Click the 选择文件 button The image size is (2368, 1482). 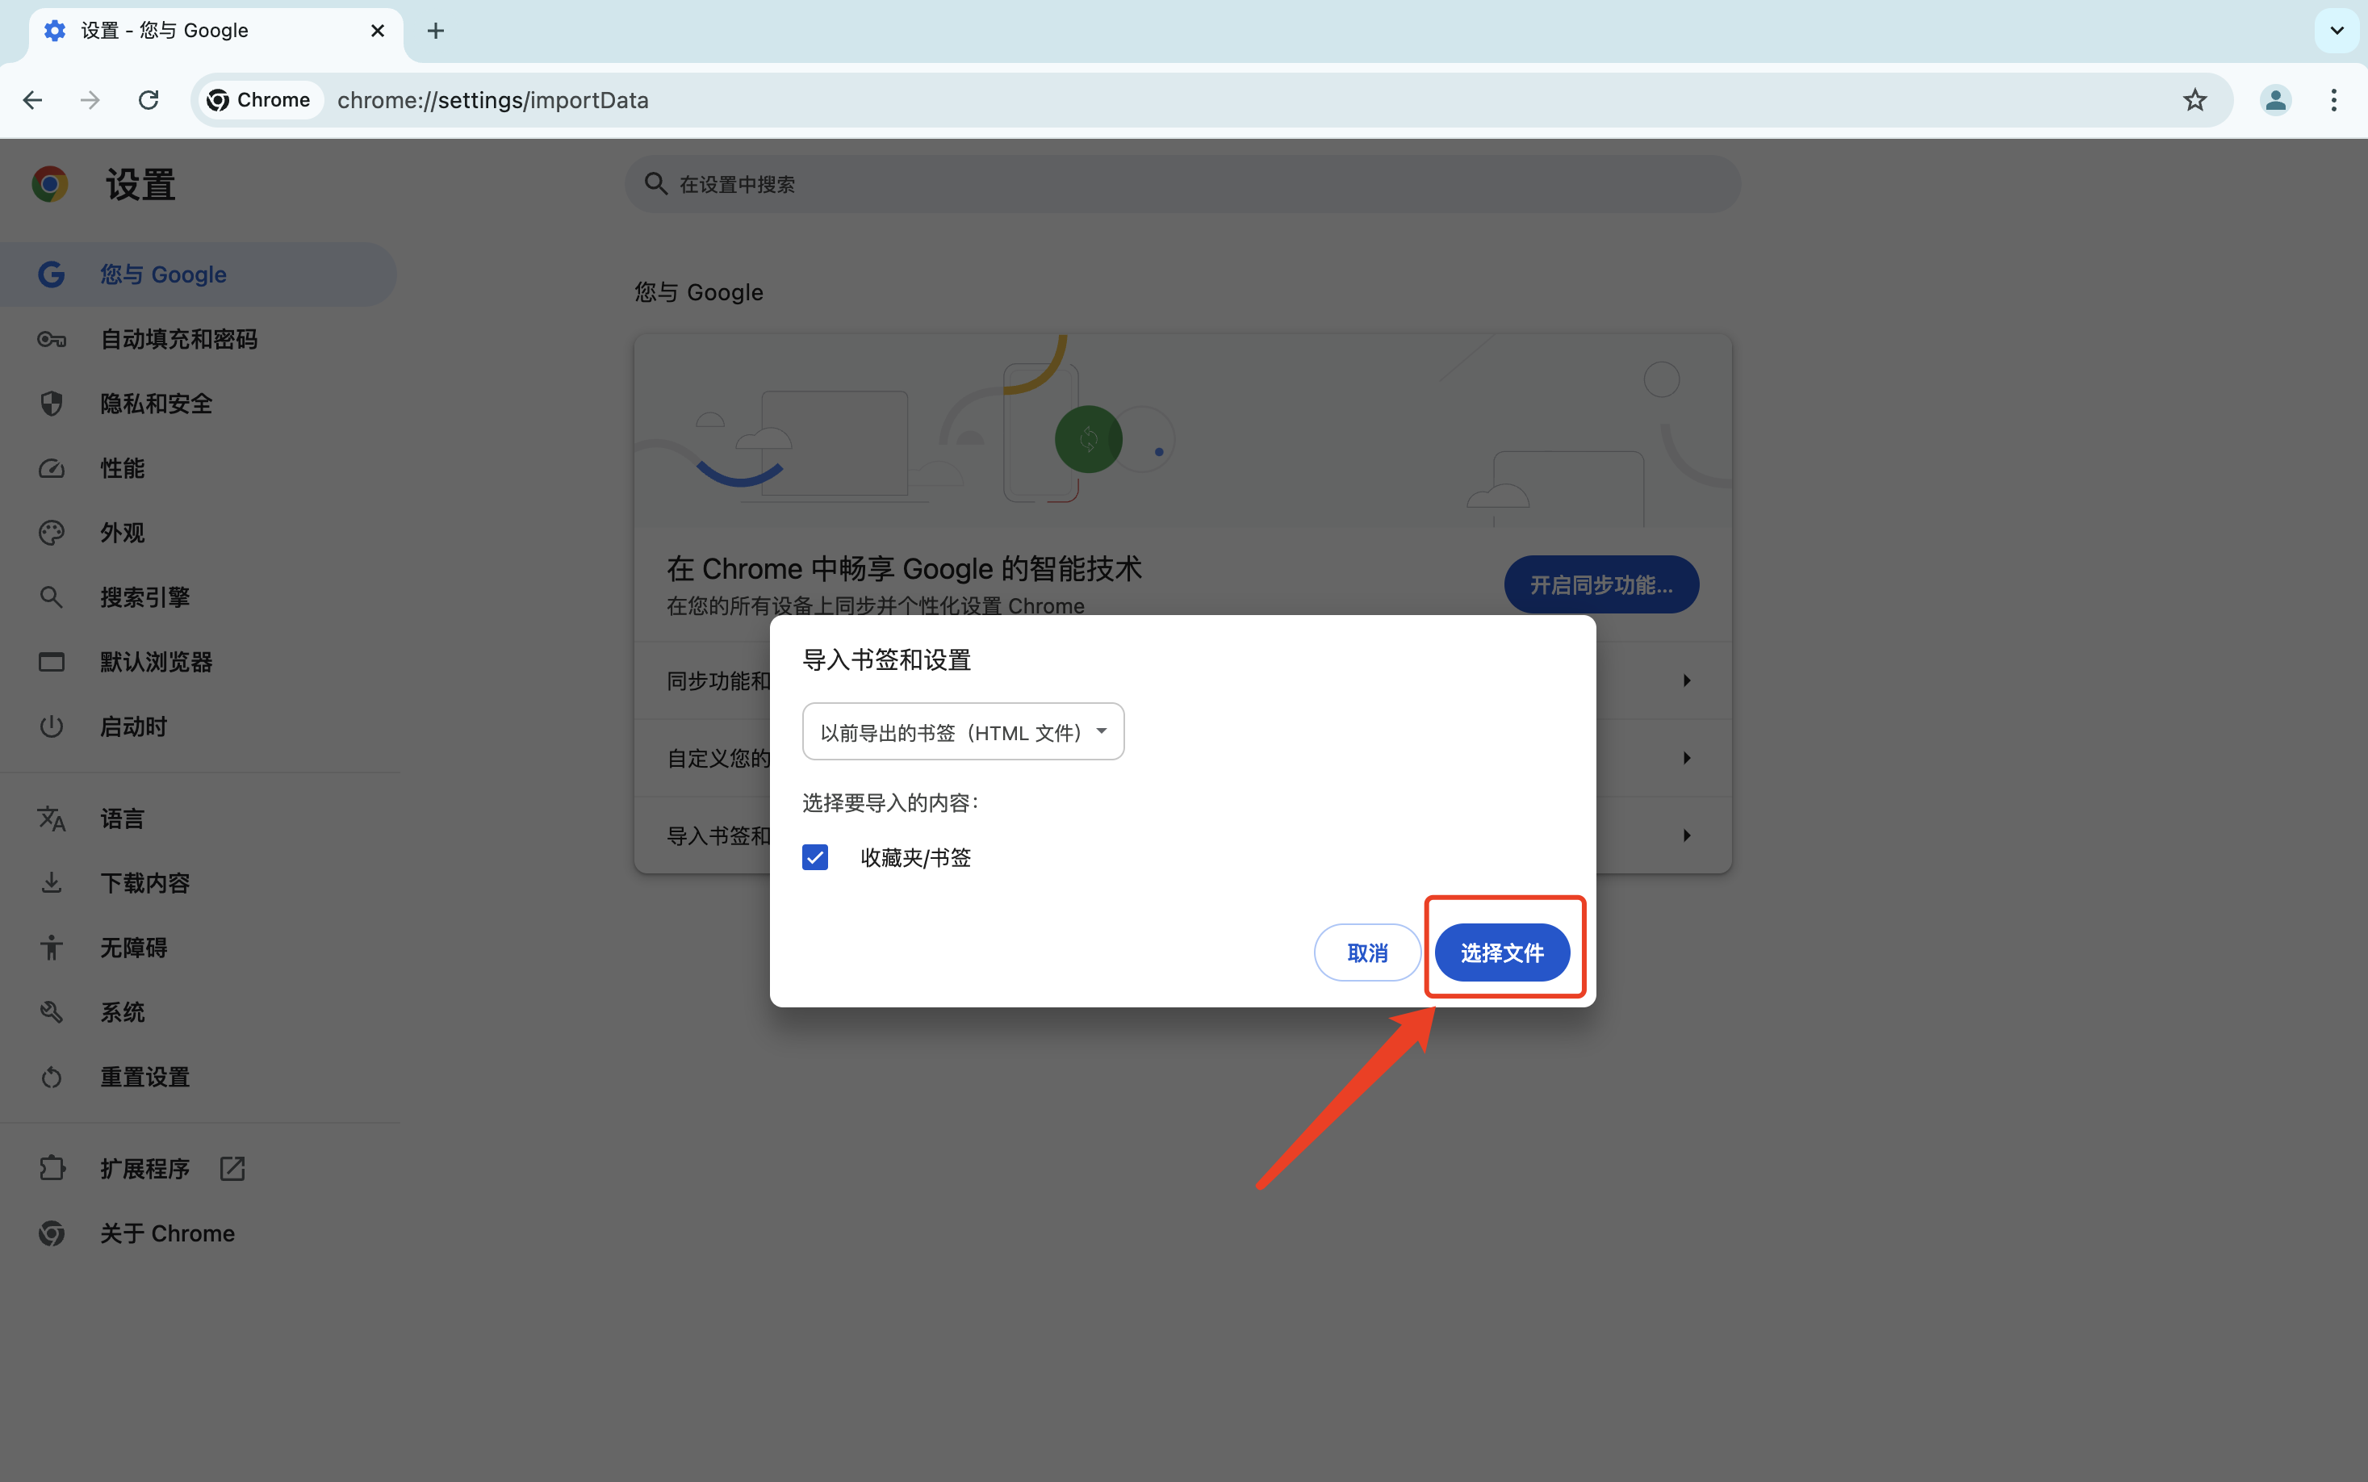1502,952
